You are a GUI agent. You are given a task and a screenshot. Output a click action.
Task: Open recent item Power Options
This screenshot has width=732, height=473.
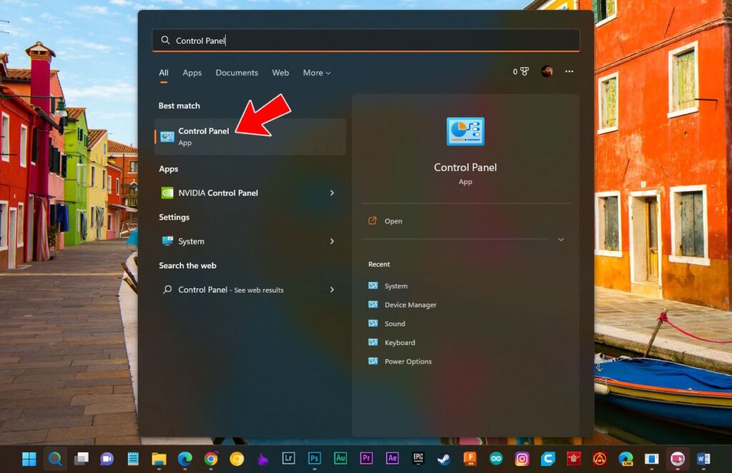[400, 361]
